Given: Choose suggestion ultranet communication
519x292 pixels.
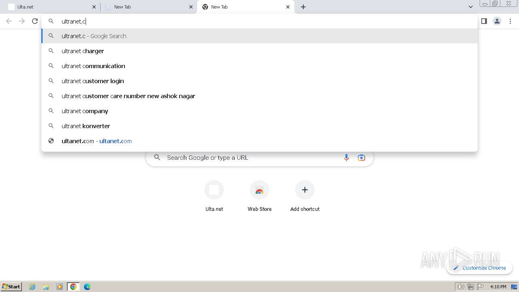Looking at the screenshot, I should (259, 66).
